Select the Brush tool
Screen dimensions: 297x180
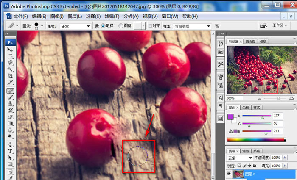click(10, 97)
